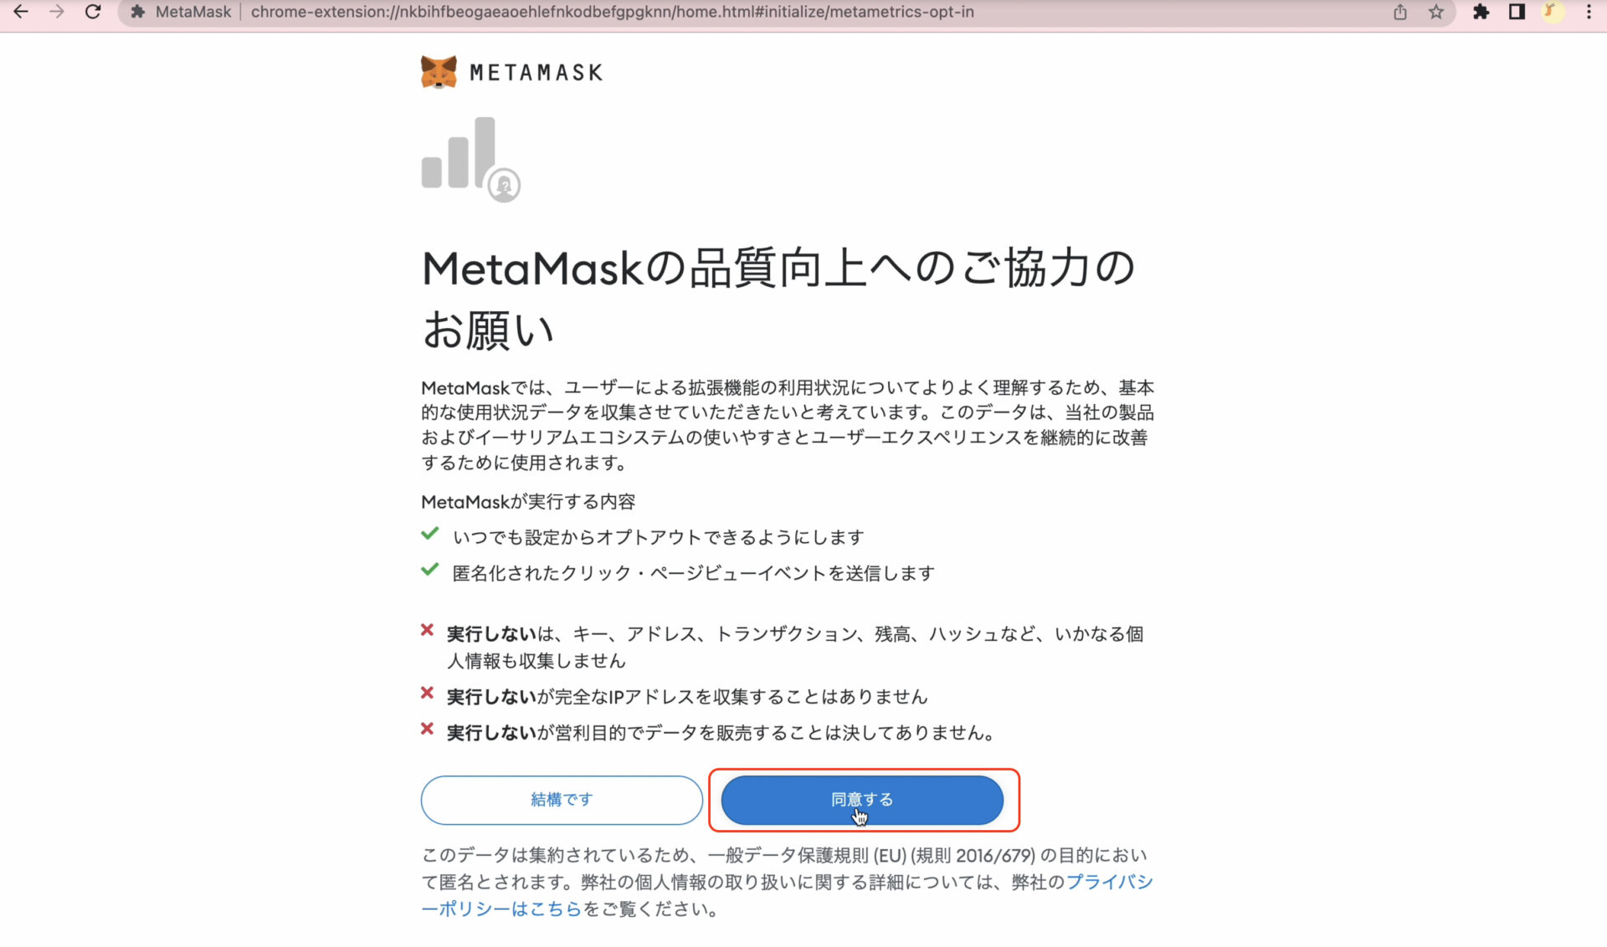Click the green checkmark beside 匿名化された line

click(x=430, y=570)
